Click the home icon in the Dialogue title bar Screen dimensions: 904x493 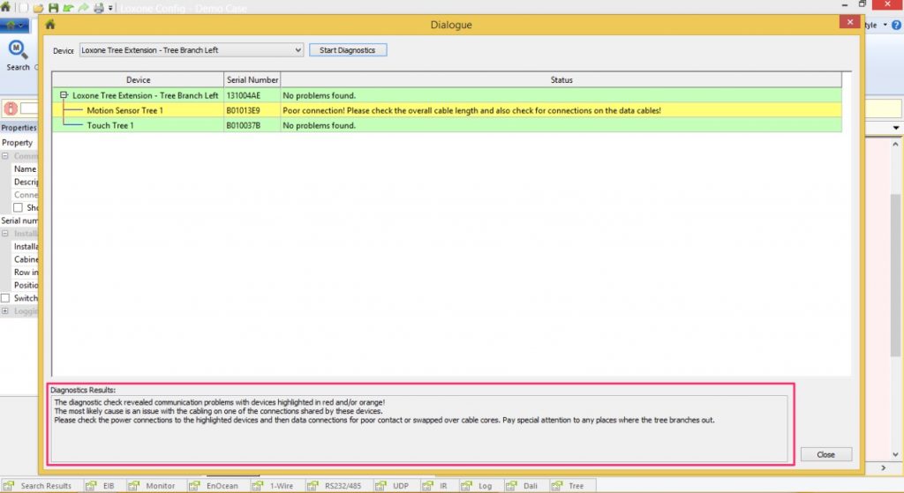[x=50, y=25]
